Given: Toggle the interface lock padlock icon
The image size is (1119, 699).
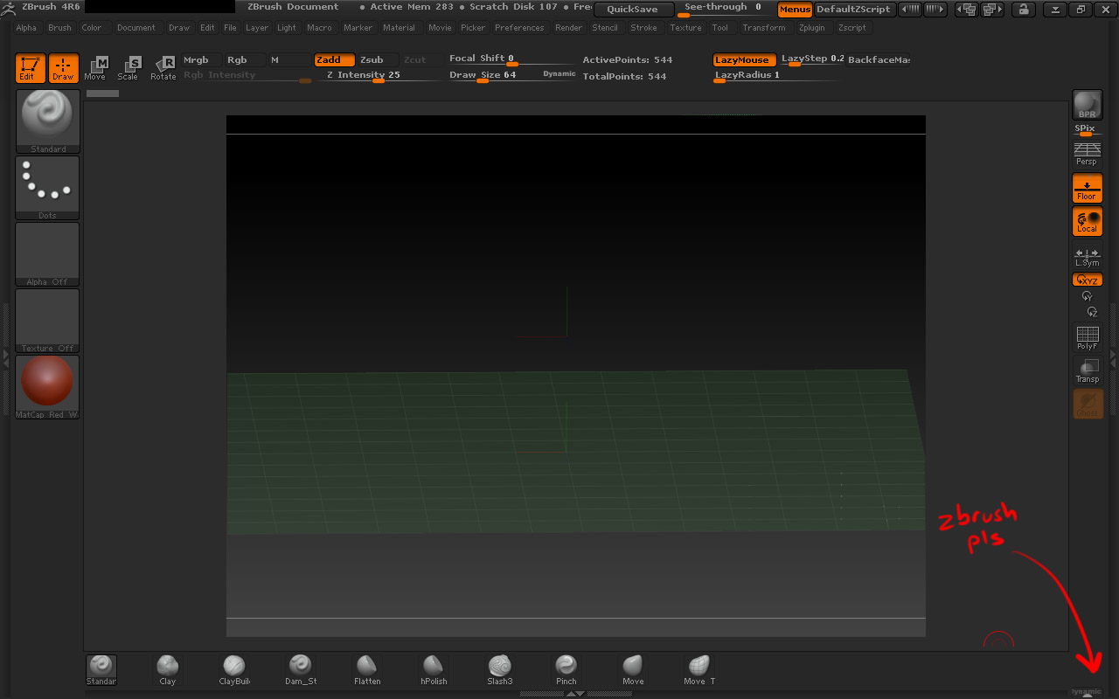Looking at the screenshot, I should point(1023,10).
